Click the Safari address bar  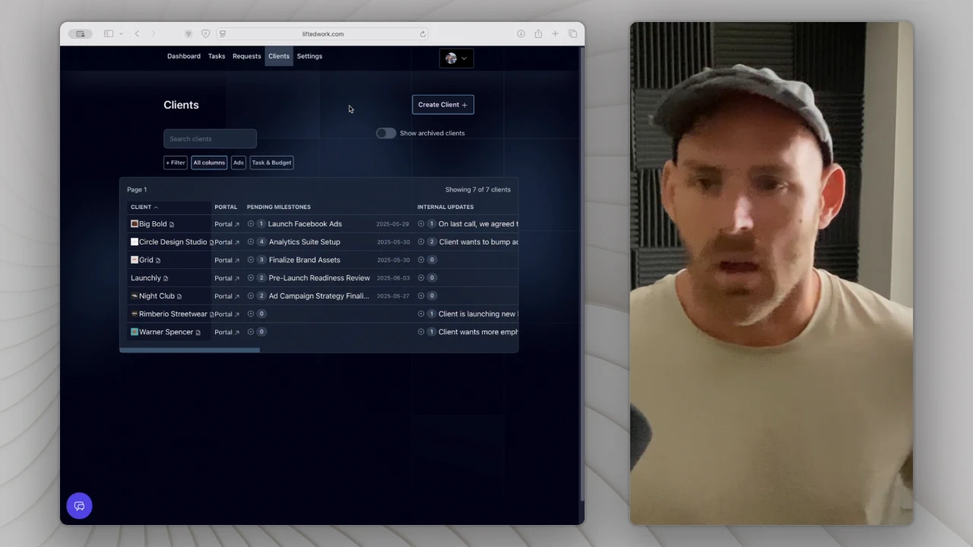click(322, 33)
